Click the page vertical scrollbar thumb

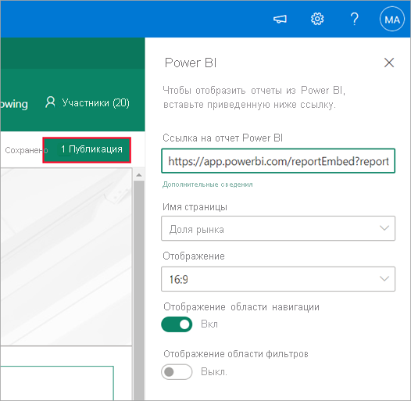pos(139,290)
